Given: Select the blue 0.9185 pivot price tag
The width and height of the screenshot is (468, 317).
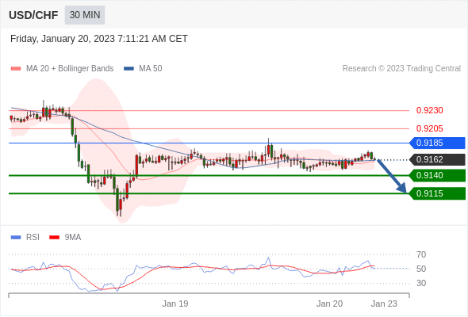Looking at the screenshot, I should click(x=437, y=143).
